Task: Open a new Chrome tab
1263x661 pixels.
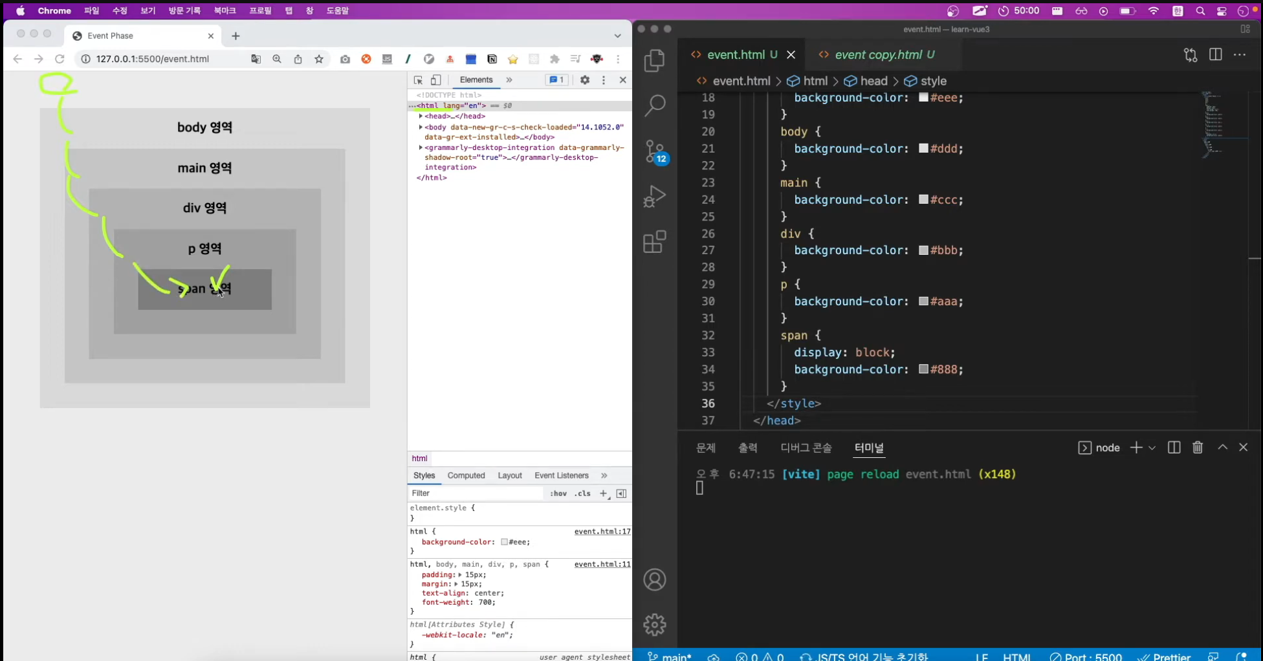Action: point(236,36)
